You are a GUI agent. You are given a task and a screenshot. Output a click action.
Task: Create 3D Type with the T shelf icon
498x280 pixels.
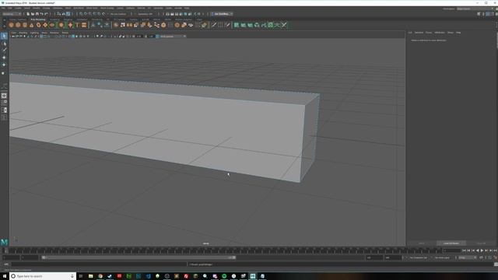point(77,25)
